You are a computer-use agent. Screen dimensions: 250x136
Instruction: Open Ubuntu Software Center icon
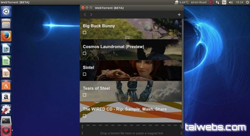pyautogui.click(x=6, y=85)
